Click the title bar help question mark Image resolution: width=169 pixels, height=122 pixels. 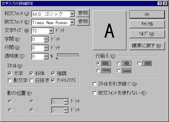pos(160,3)
